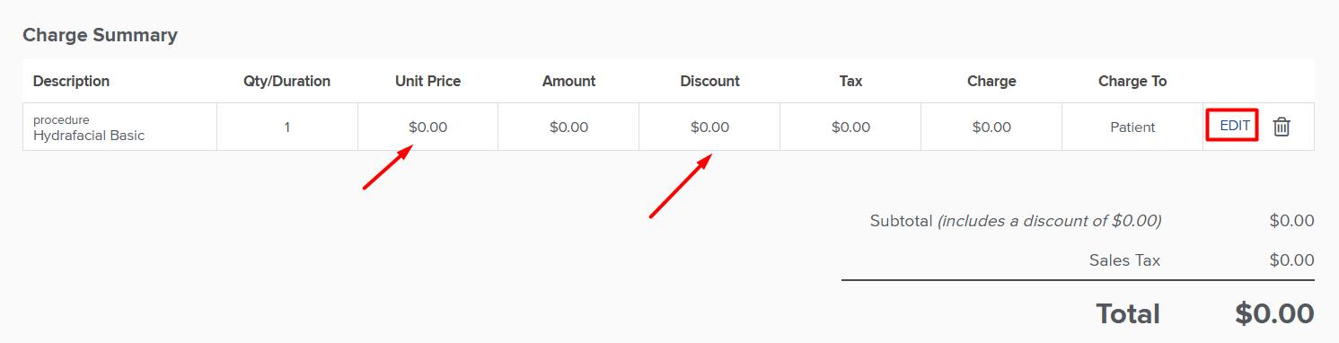Click the Description column header
This screenshot has height=343, width=1339.
point(71,81)
